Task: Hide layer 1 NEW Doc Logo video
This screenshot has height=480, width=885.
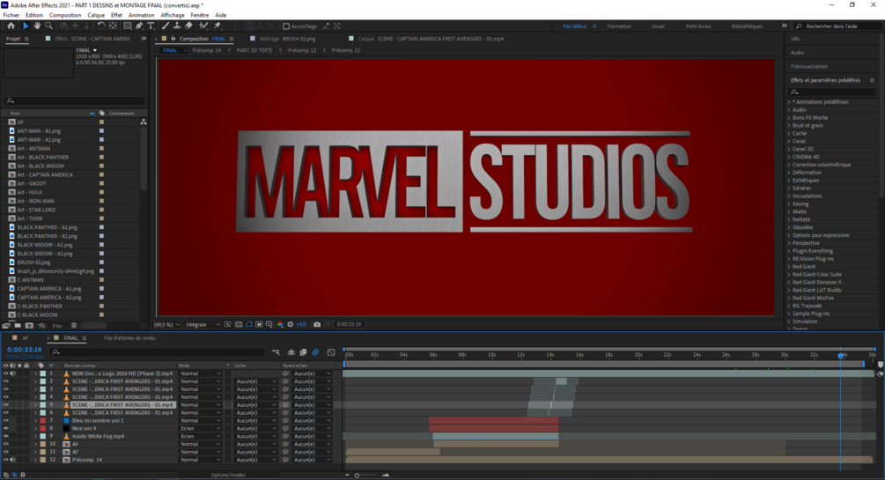Action: pyautogui.click(x=5, y=373)
